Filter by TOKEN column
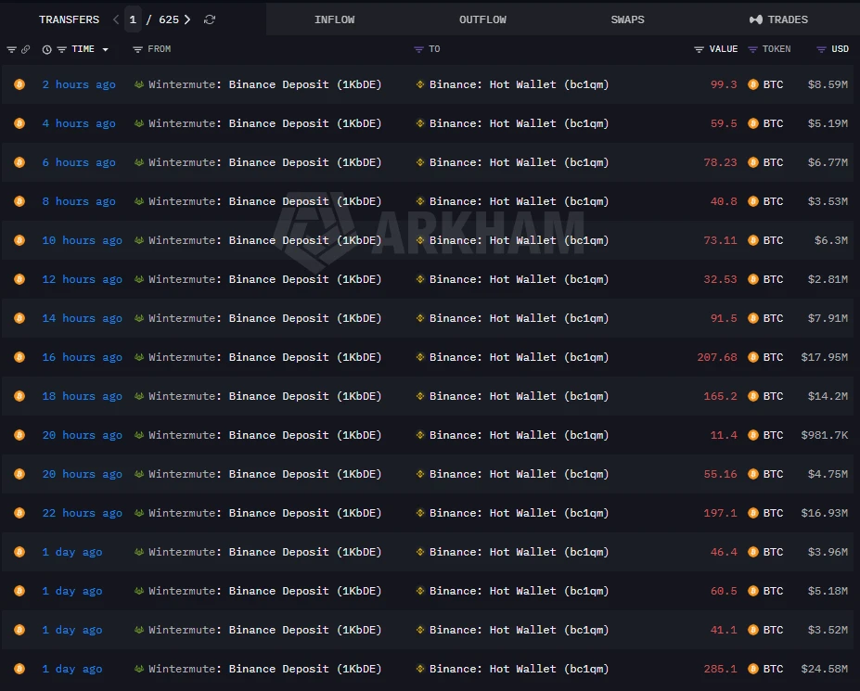 [x=752, y=49]
